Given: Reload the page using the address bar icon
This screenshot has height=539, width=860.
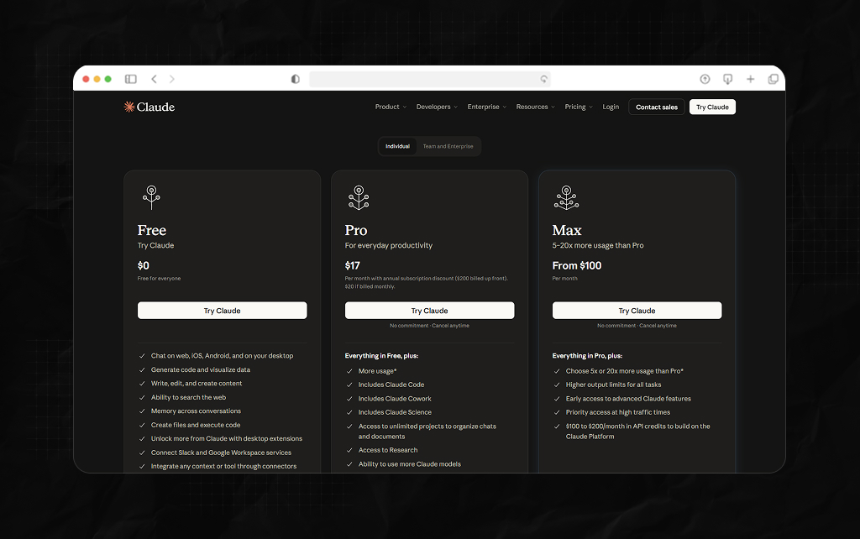Looking at the screenshot, I should pos(543,79).
